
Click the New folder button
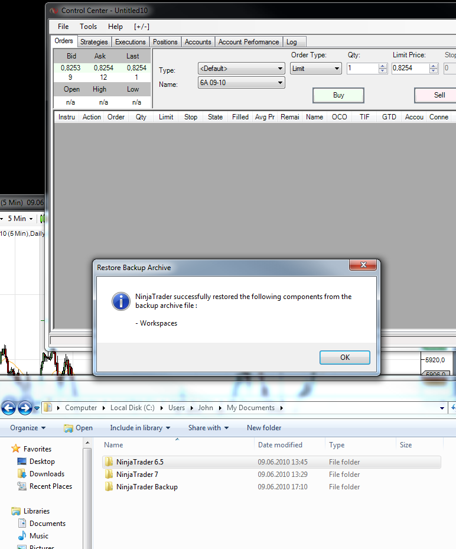pos(264,428)
